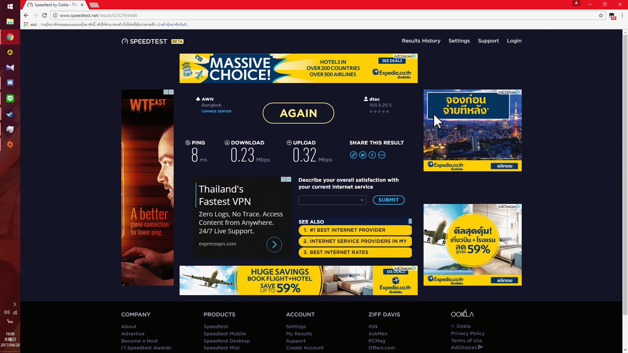
Task: Open Chrome menu three dots
Action: point(622,15)
